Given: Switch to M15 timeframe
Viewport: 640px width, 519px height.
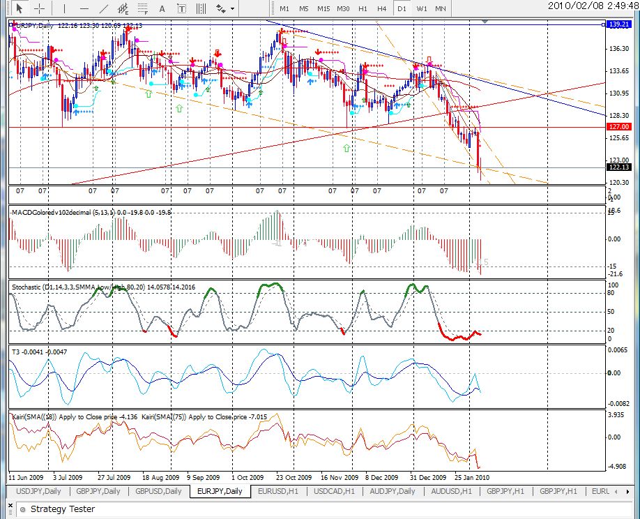Looking at the screenshot, I should [x=323, y=8].
